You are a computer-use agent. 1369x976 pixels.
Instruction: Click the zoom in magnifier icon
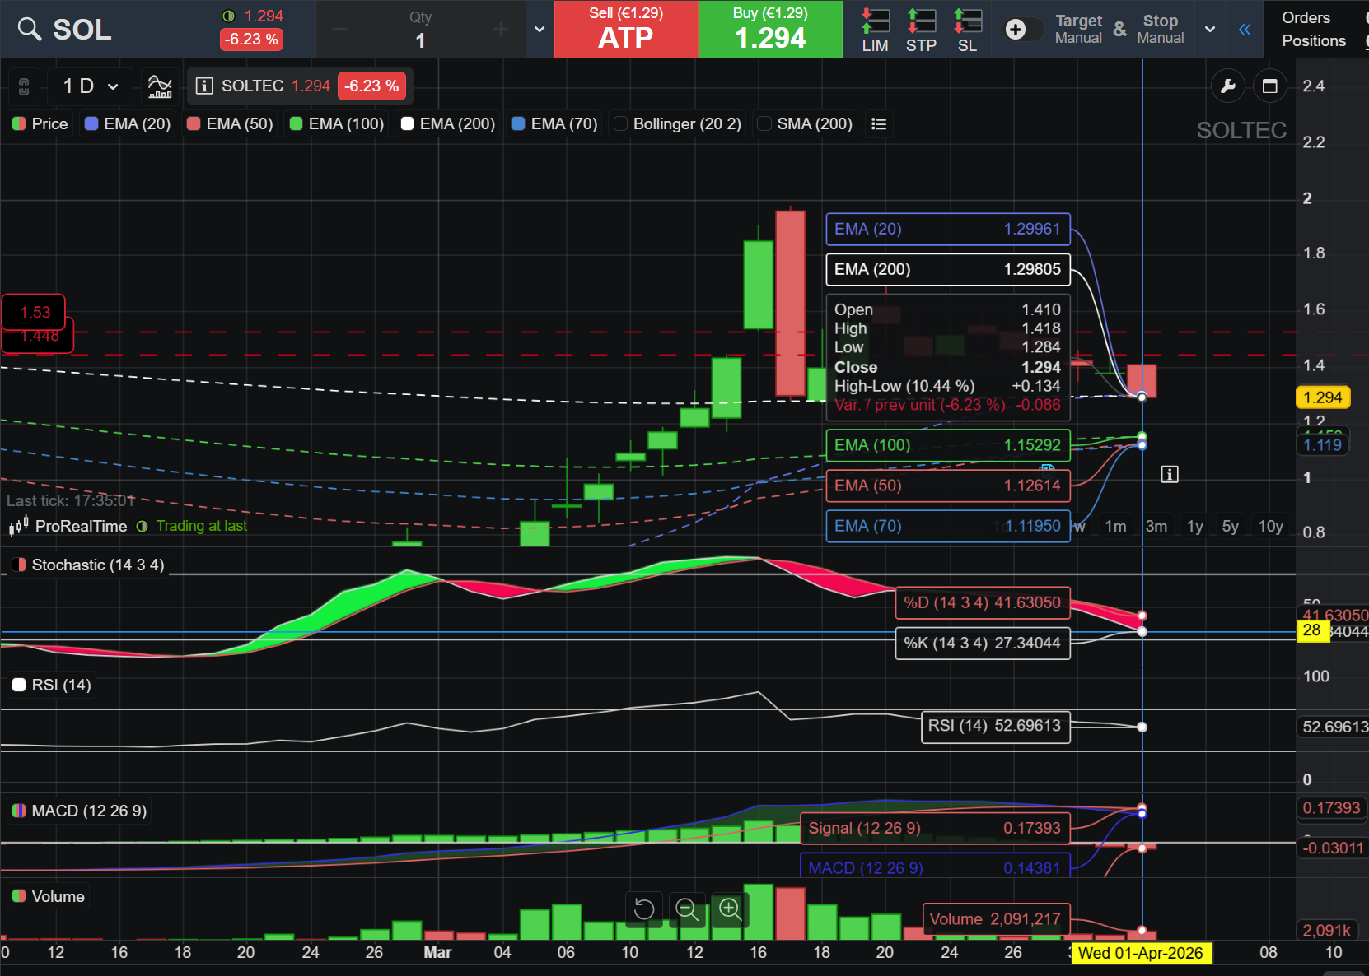[x=730, y=909]
